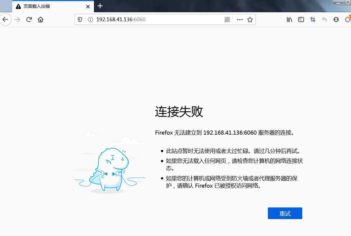This screenshot has width=351, height=236.
Task: Open the Firefox account avatar icon
Action: click(336, 20)
